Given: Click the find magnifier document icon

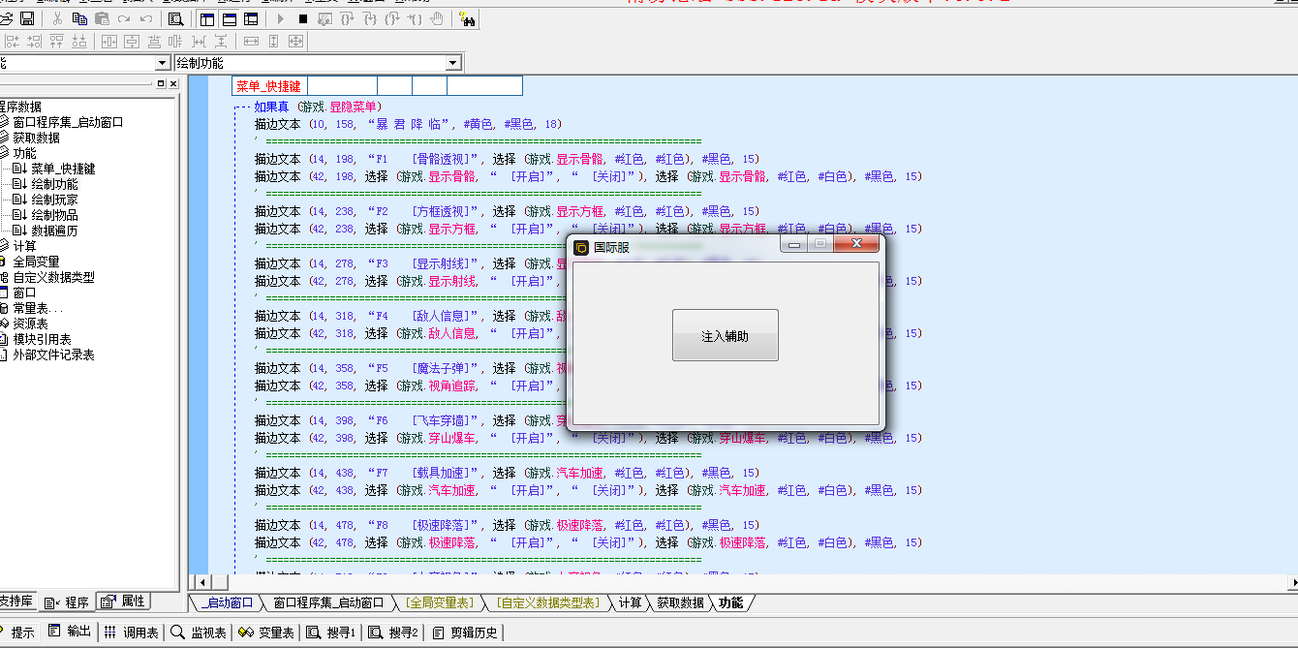Looking at the screenshot, I should pyautogui.click(x=175, y=18).
